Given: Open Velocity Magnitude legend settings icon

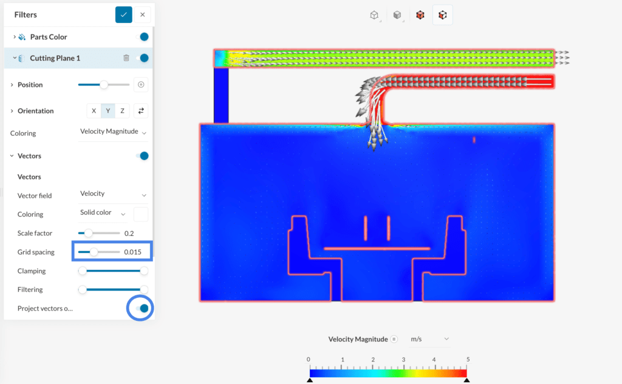Looking at the screenshot, I should tap(394, 339).
